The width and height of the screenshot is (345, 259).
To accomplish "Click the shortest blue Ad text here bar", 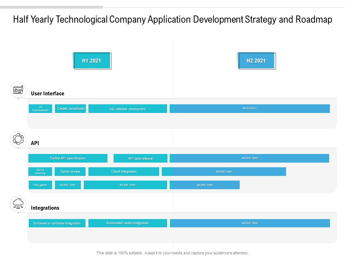I will click(x=204, y=185).
